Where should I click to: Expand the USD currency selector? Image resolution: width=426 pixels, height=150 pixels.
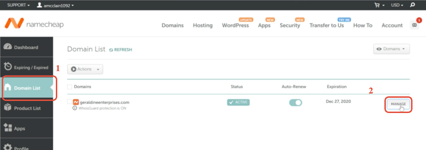397,5
